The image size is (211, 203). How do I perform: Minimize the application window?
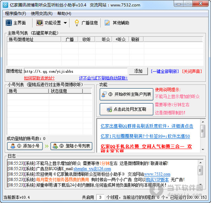pyautogui.click(x=179, y=4)
